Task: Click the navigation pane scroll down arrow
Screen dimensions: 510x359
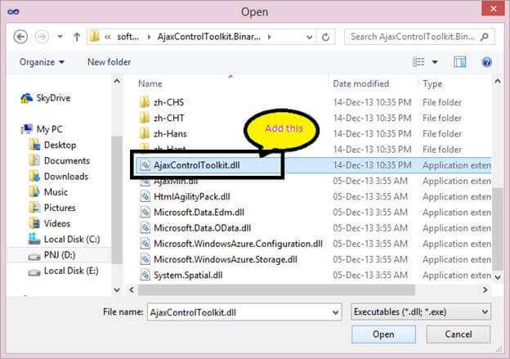Action: coord(117,289)
